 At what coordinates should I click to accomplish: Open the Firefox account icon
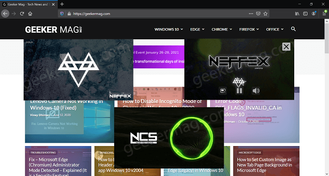coord(313,14)
